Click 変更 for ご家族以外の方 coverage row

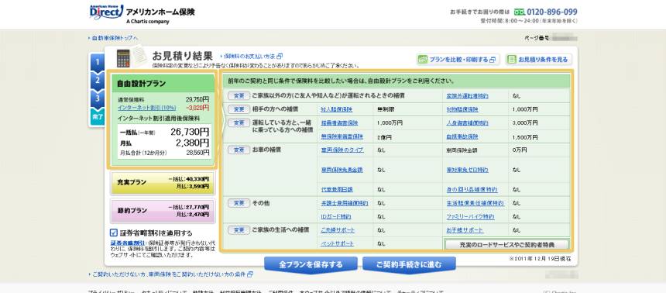click(x=239, y=96)
